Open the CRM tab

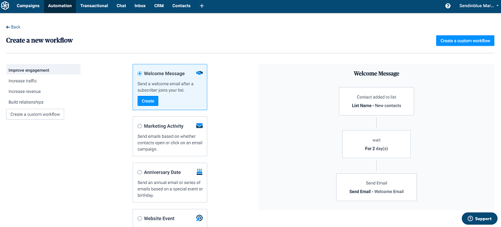tap(159, 6)
